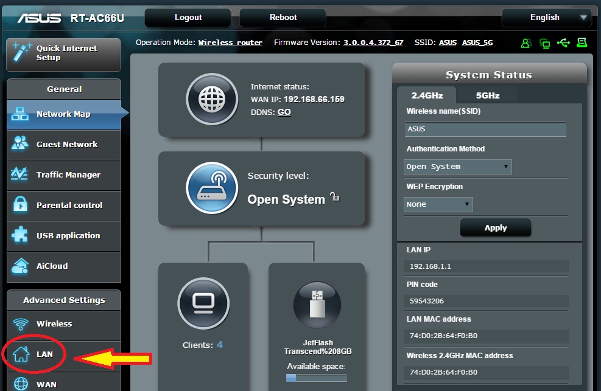Click the Internet status globe icon

(212, 99)
